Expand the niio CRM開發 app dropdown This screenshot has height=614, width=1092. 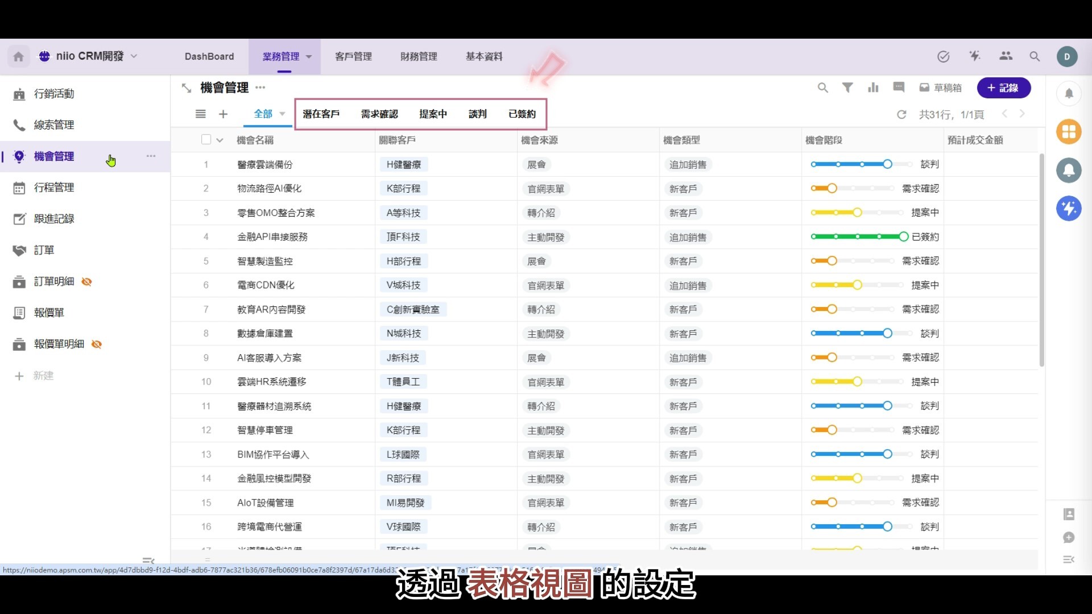tap(134, 56)
